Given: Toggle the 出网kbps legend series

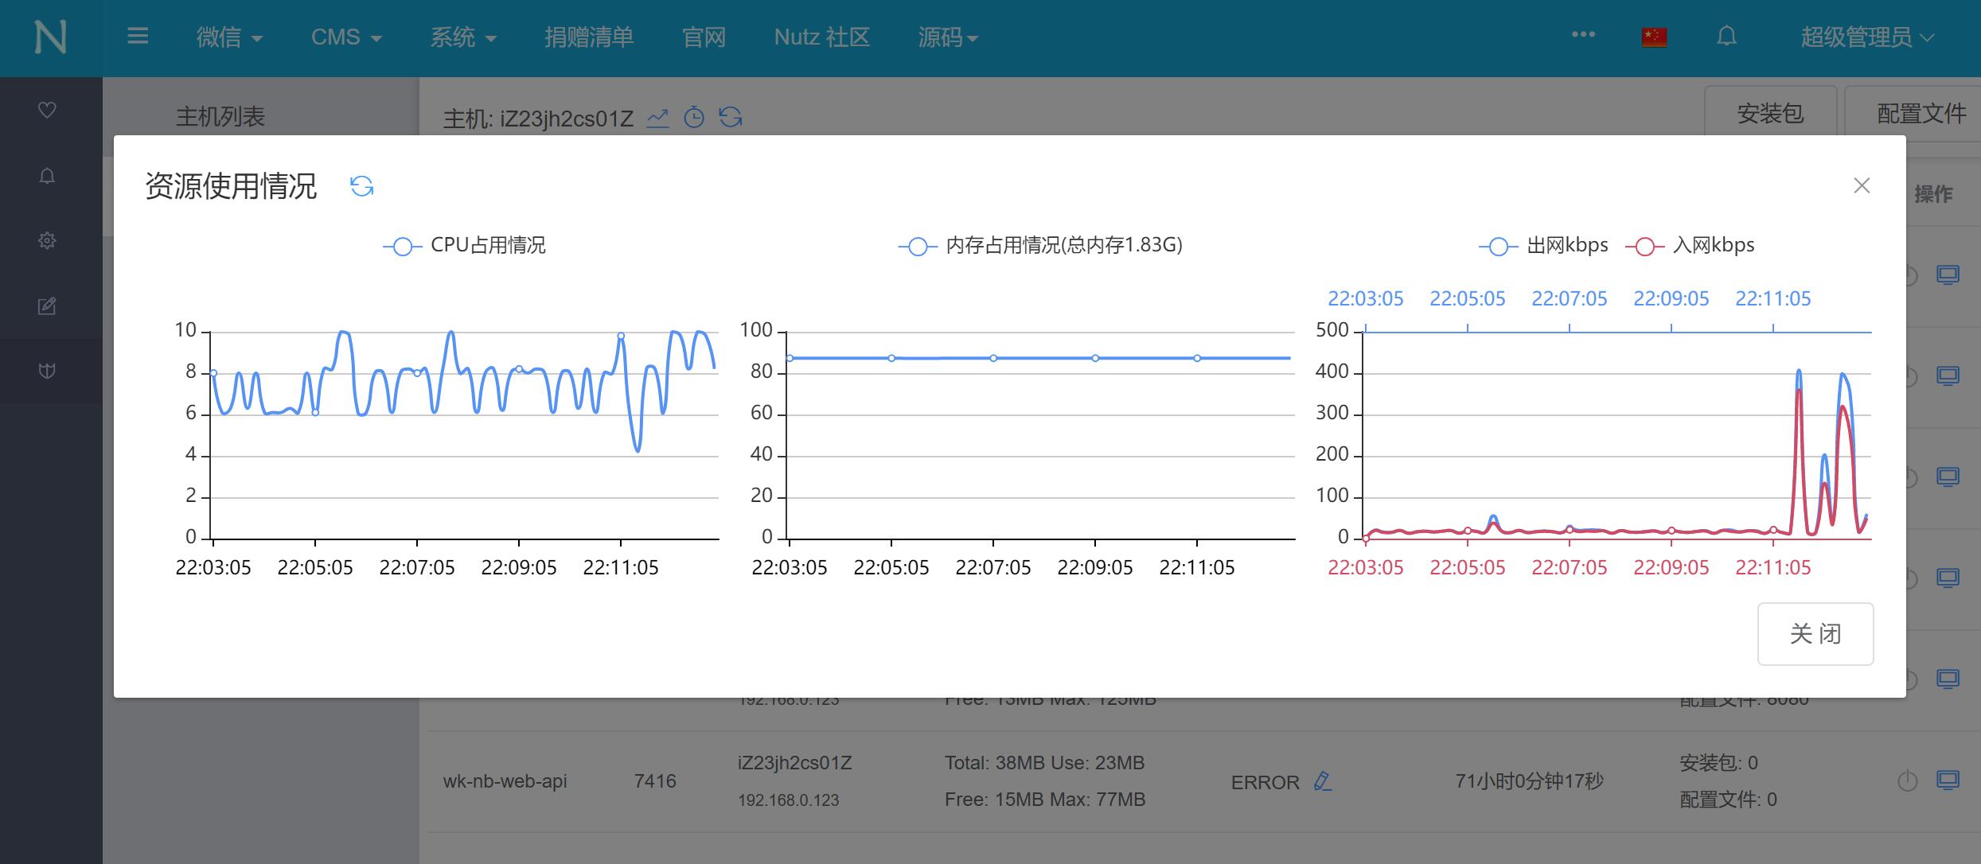Looking at the screenshot, I should [x=1543, y=246].
